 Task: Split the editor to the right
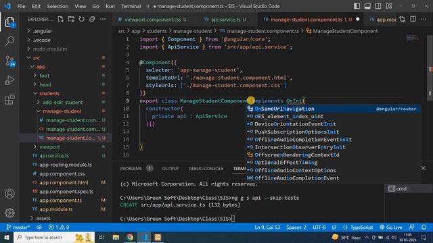pyautogui.click(x=413, y=20)
